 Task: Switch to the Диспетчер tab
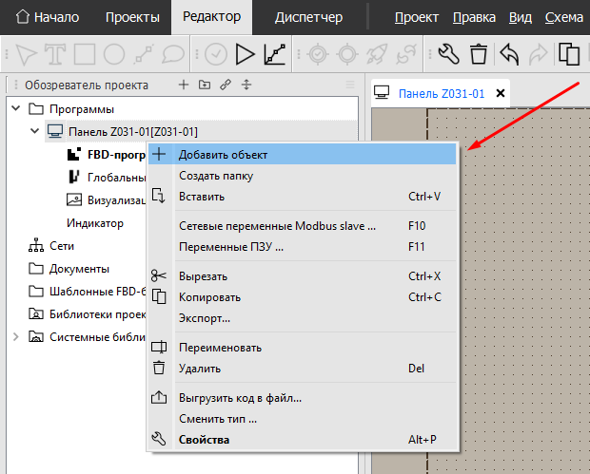pyautogui.click(x=307, y=17)
